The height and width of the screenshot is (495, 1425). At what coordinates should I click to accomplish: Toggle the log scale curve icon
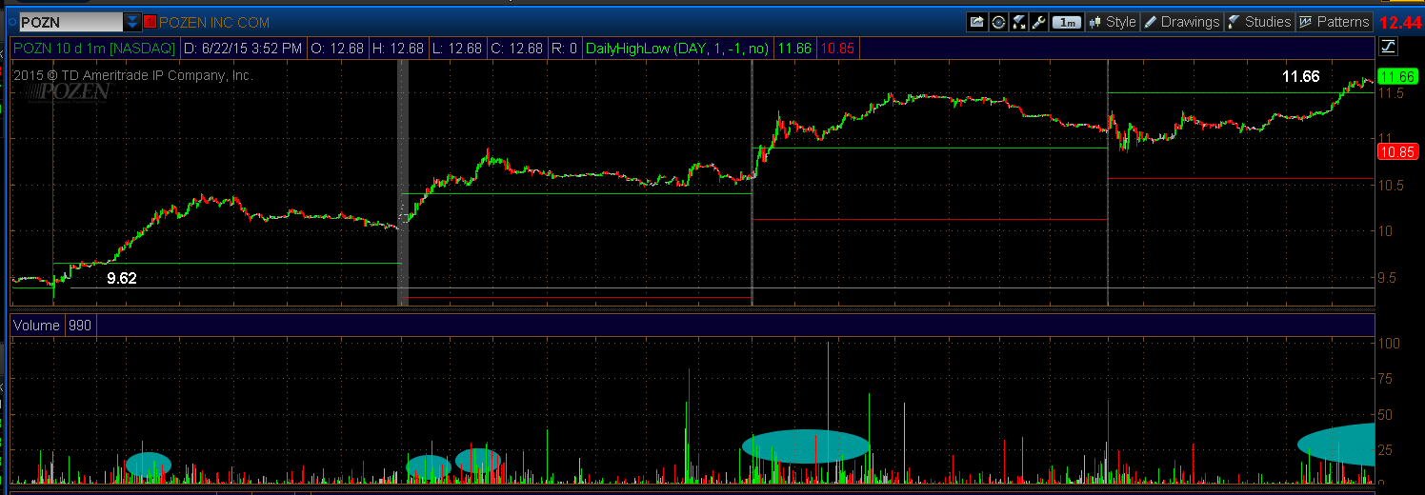tap(1388, 47)
